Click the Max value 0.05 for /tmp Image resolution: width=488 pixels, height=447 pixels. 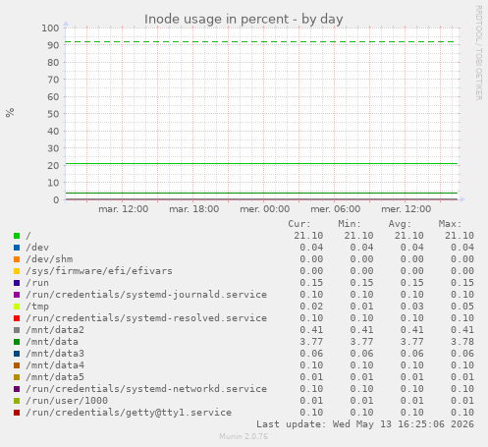pos(462,307)
